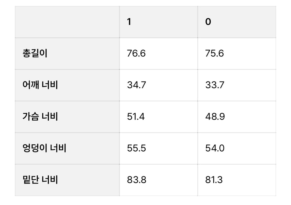This screenshot has width=291, height=205.
Task: Select the 81.3 value cell
Action: (214, 180)
